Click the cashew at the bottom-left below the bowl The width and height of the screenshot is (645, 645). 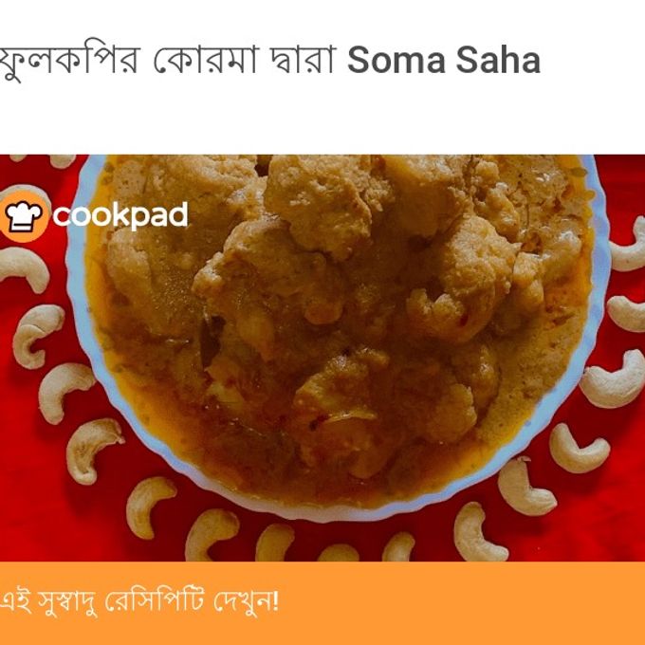149,507
